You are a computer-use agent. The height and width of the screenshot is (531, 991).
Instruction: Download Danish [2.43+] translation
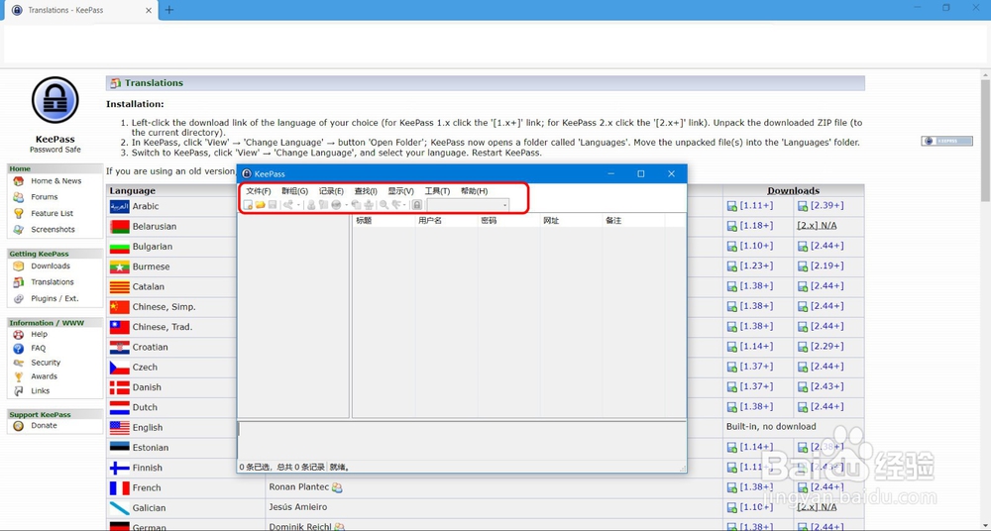(x=826, y=386)
